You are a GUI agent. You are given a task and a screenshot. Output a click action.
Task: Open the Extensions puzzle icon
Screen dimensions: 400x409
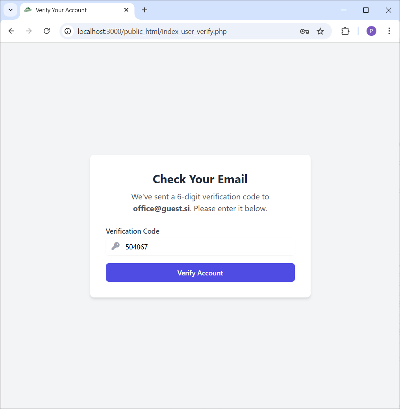pyautogui.click(x=345, y=31)
